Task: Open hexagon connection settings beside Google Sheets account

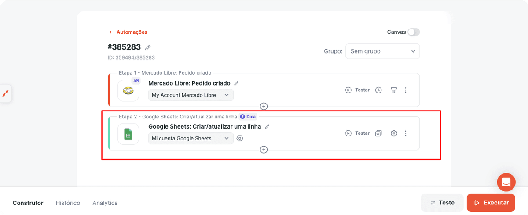Action: click(x=240, y=138)
